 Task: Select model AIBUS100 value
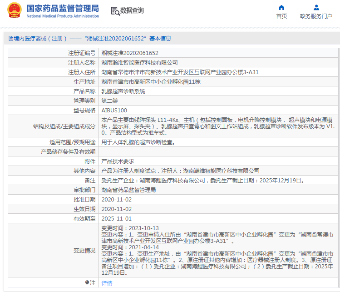pos(114,111)
